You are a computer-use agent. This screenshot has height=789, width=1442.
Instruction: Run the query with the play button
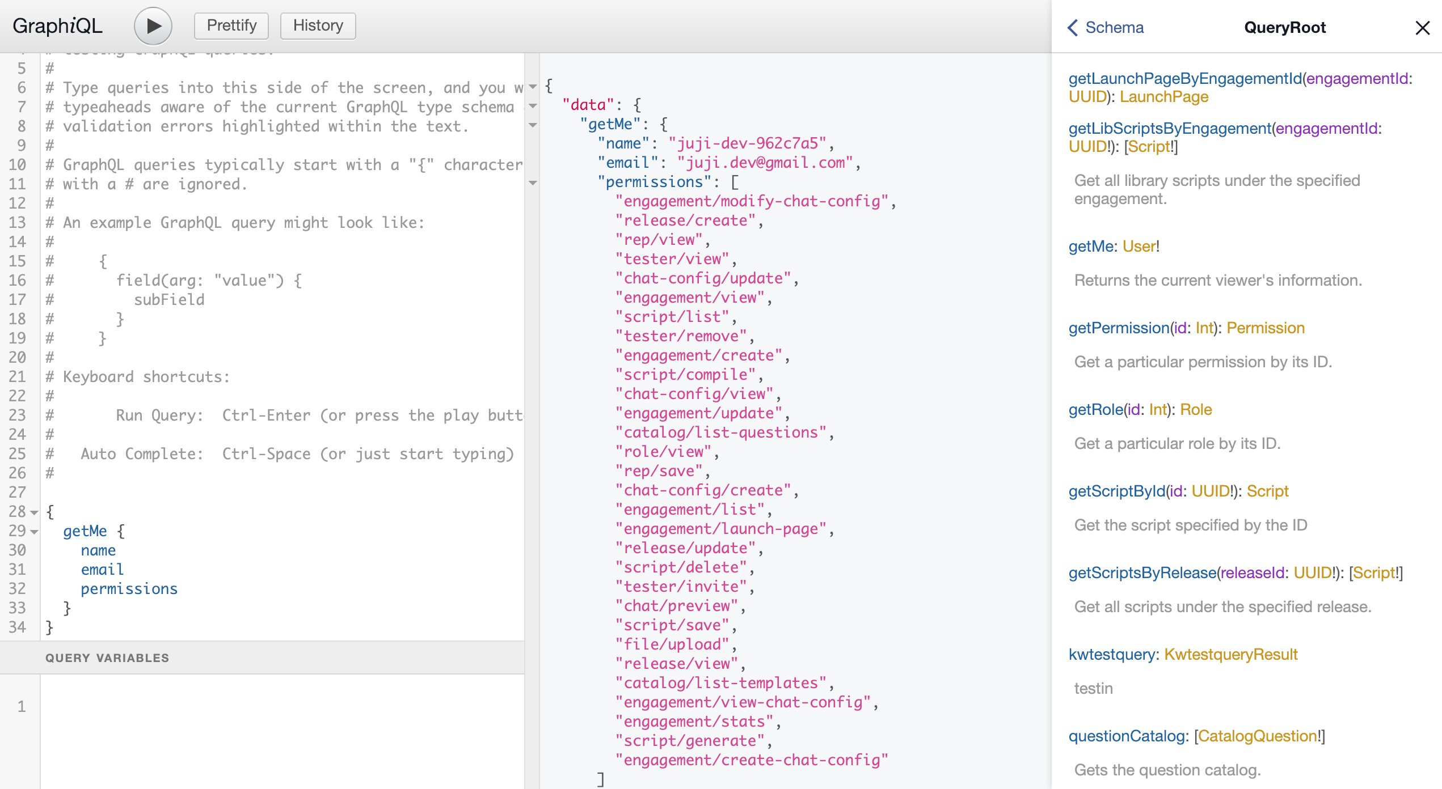tap(153, 26)
